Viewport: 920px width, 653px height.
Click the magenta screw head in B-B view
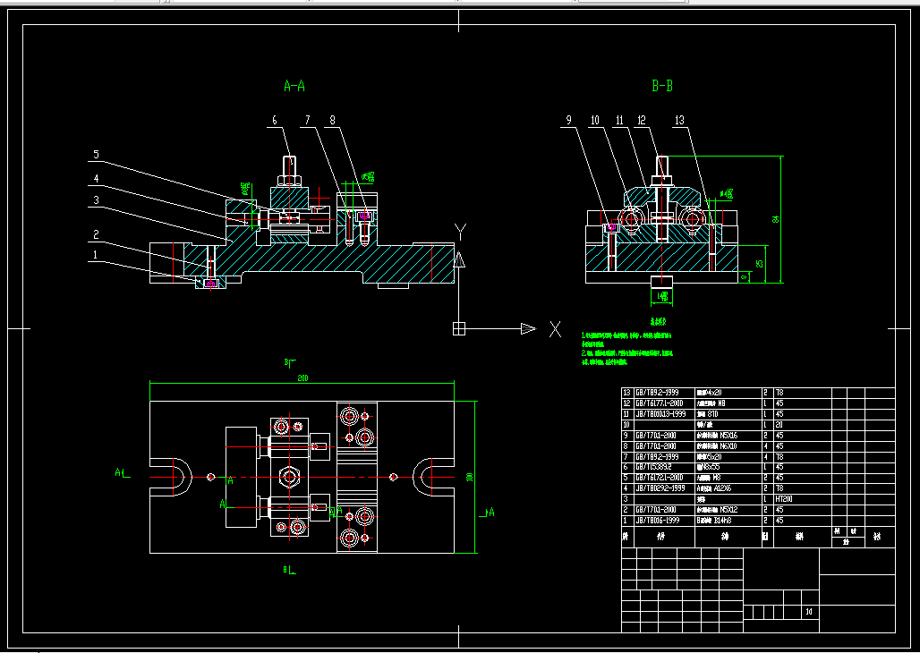point(610,226)
